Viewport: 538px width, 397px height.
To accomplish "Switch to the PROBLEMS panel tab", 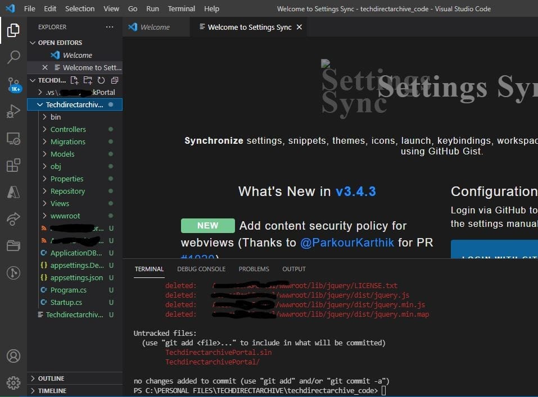I will tap(254, 269).
